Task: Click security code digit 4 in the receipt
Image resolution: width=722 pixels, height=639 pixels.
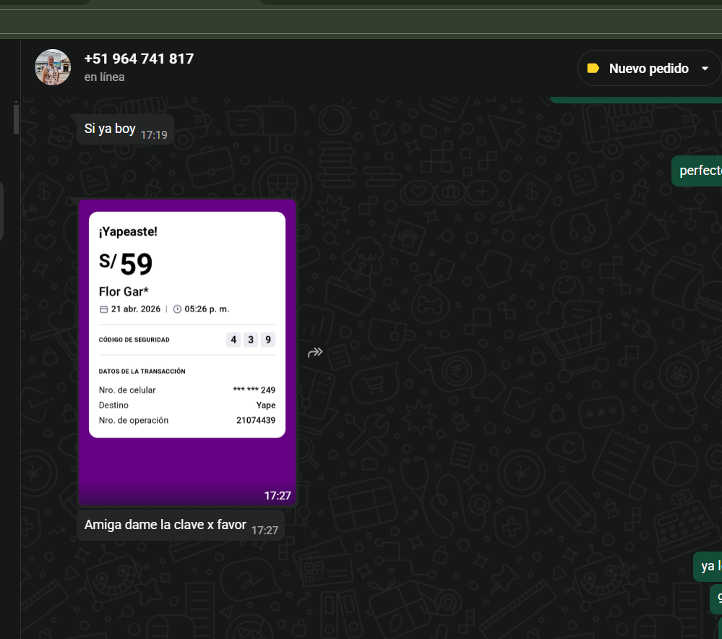Action: pyautogui.click(x=233, y=340)
